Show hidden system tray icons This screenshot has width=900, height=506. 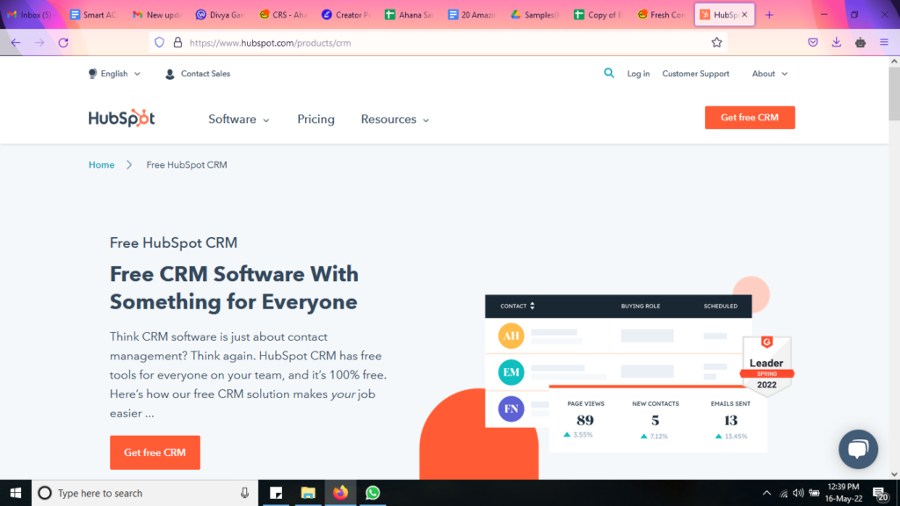(766, 493)
